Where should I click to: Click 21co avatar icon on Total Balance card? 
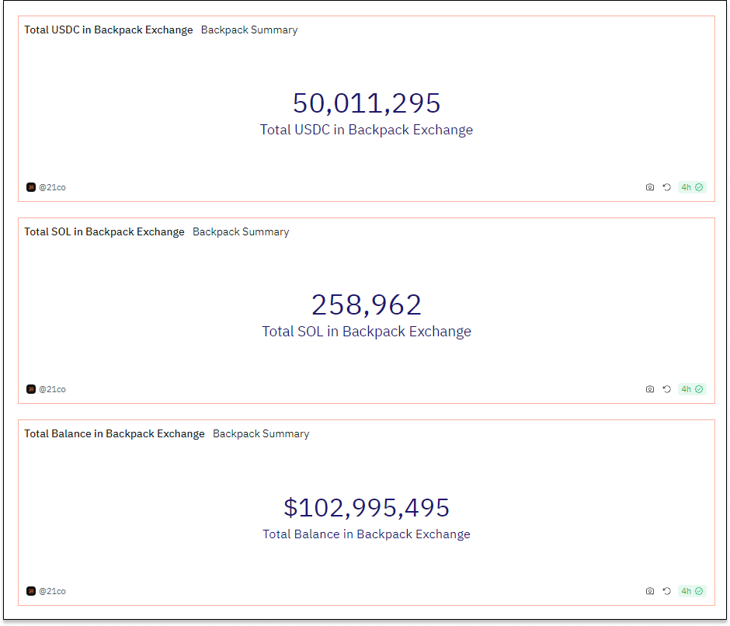[31, 591]
